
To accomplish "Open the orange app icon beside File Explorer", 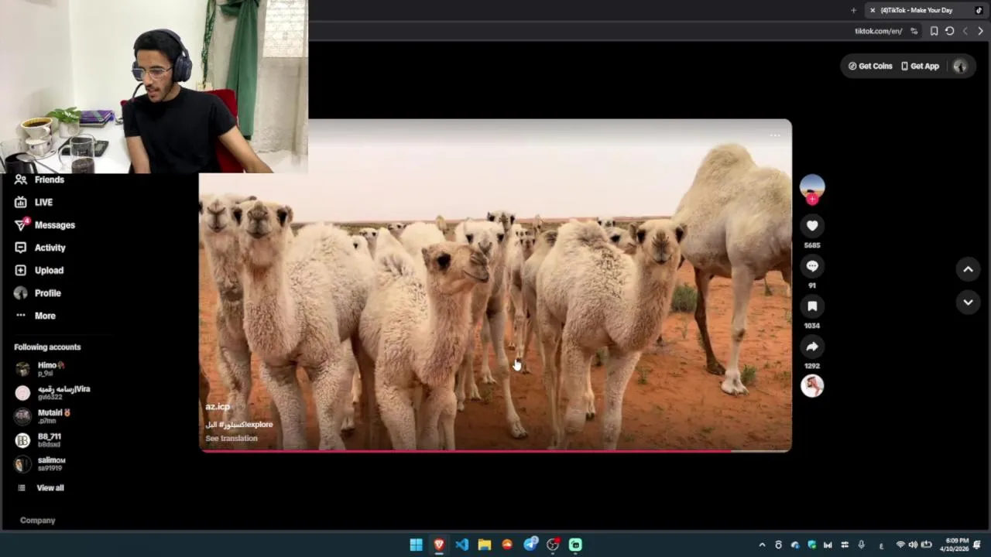I will pos(507,545).
